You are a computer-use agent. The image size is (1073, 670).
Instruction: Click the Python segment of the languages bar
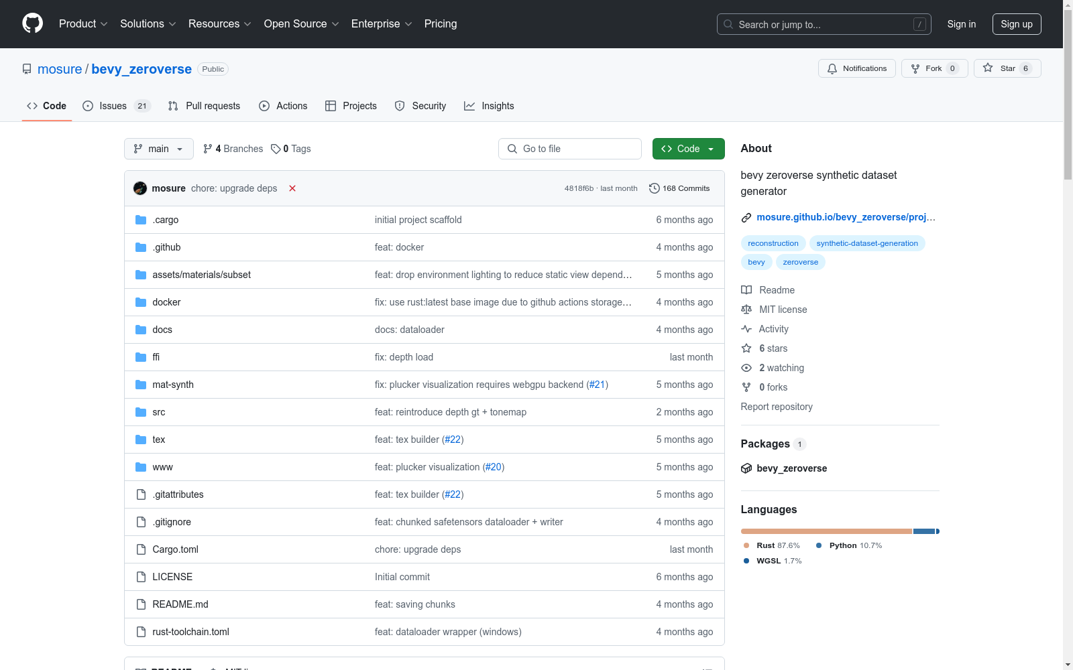click(924, 531)
